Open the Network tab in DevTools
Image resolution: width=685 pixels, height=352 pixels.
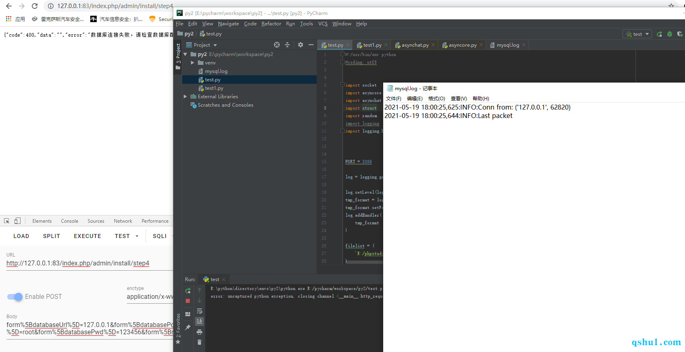pos(123,221)
